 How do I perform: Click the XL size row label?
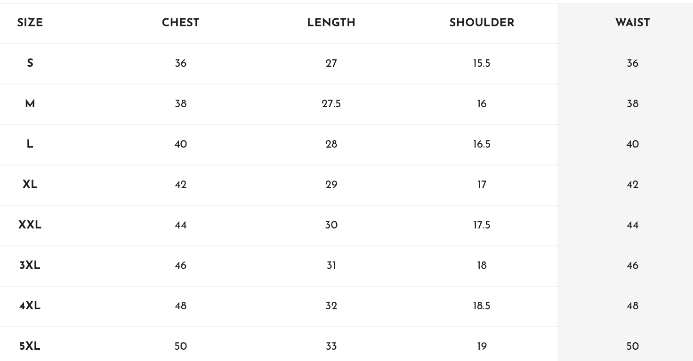[x=30, y=184]
